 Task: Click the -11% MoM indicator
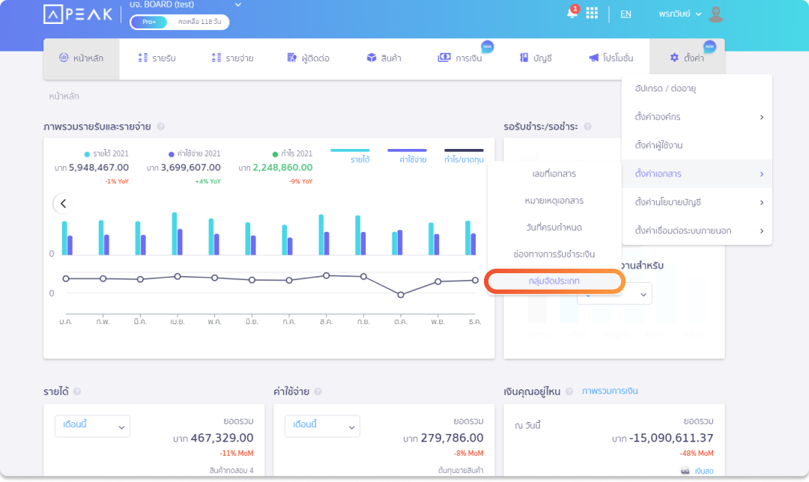point(236,453)
